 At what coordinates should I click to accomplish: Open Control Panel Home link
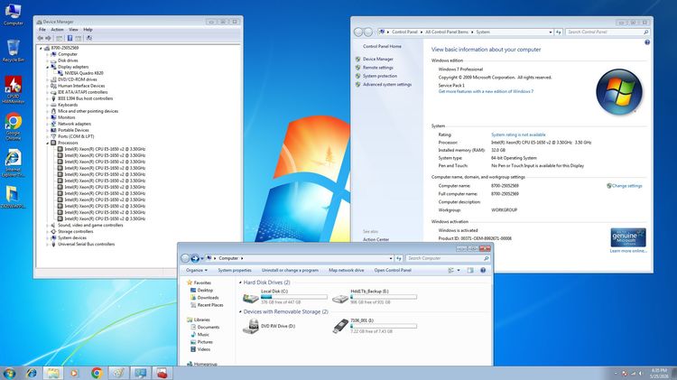382,46
